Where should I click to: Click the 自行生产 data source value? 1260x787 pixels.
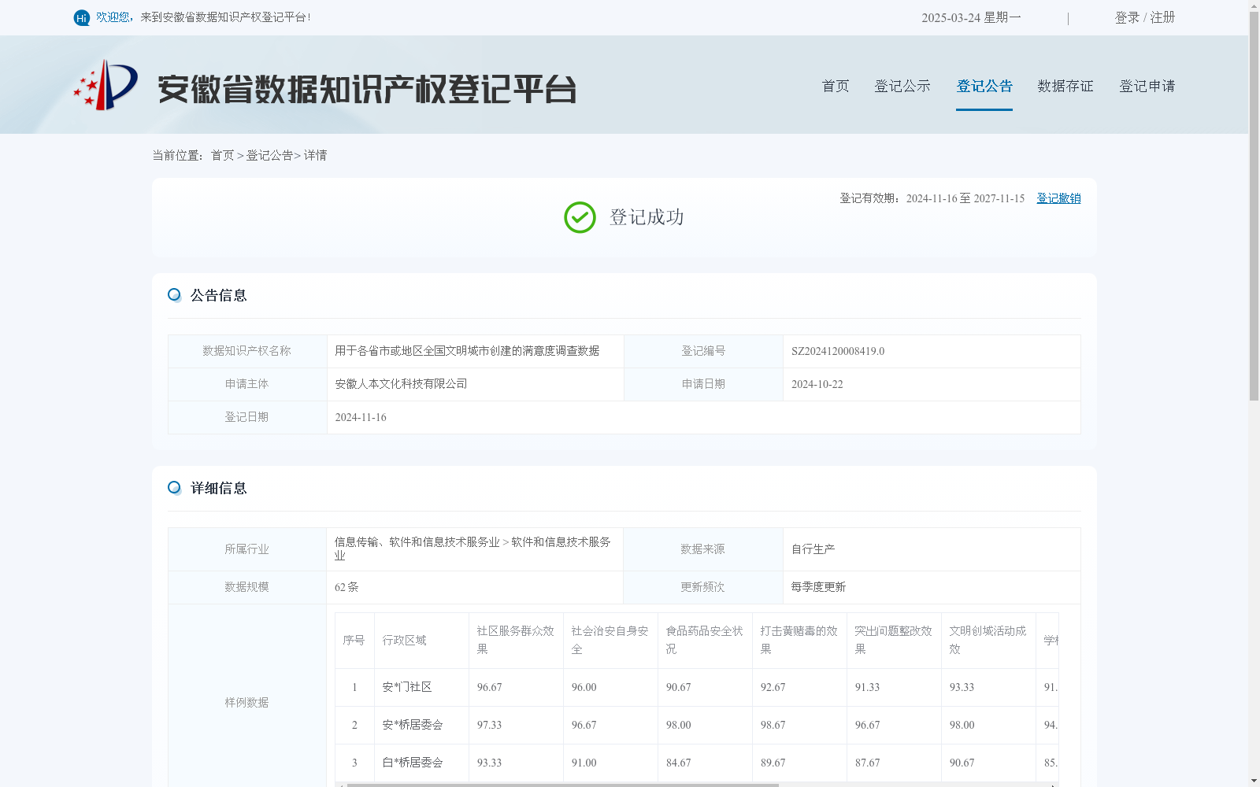(x=813, y=549)
